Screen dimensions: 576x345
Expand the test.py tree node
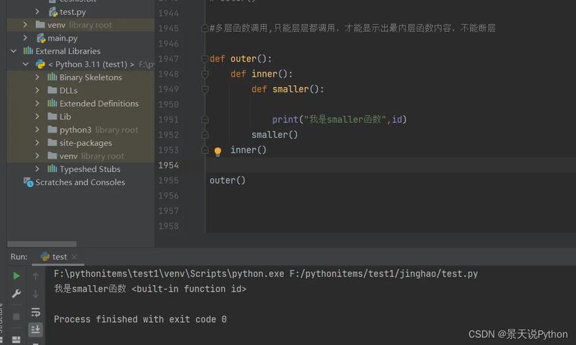point(37,12)
